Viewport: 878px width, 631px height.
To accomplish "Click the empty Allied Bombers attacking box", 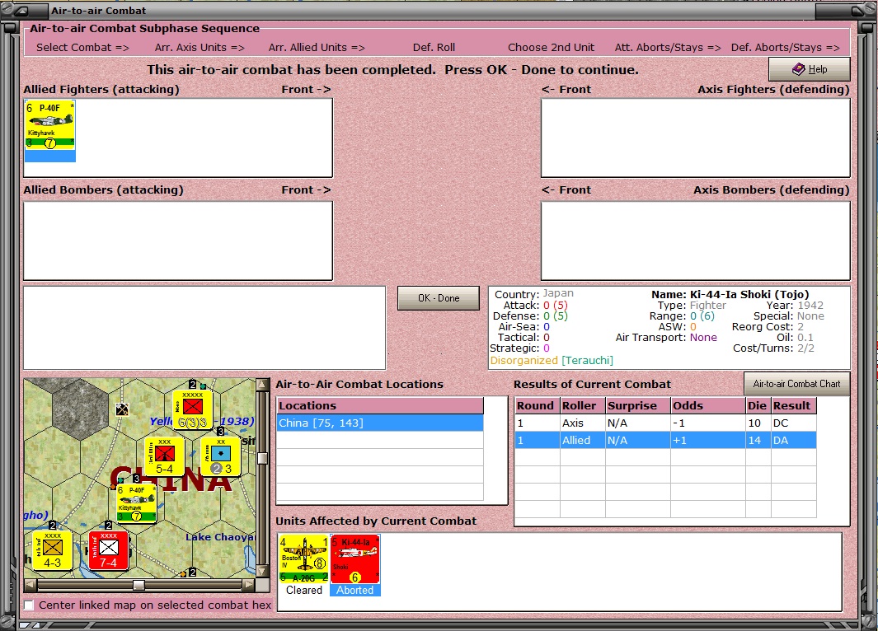I will point(178,241).
